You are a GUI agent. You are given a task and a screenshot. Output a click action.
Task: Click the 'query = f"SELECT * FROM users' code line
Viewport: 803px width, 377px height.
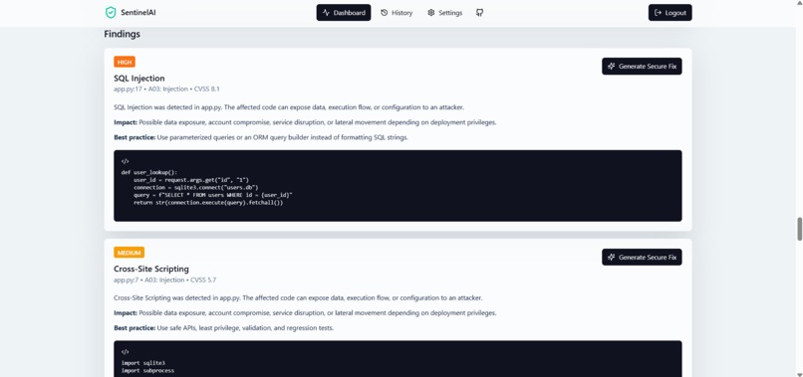tap(213, 195)
